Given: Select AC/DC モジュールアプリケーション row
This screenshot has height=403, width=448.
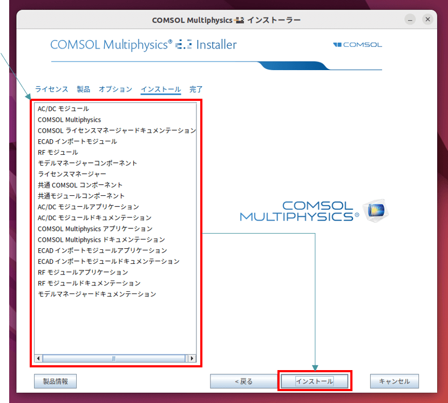Looking at the screenshot, I should 116,207.
